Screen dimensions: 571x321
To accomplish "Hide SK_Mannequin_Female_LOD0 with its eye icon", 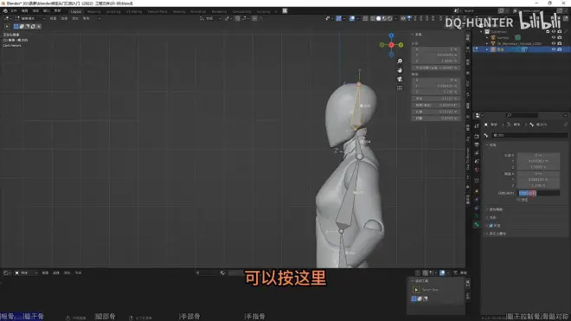I will click(x=554, y=43).
